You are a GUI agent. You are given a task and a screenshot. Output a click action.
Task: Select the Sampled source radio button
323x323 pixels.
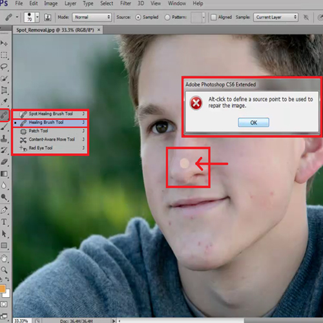point(138,17)
